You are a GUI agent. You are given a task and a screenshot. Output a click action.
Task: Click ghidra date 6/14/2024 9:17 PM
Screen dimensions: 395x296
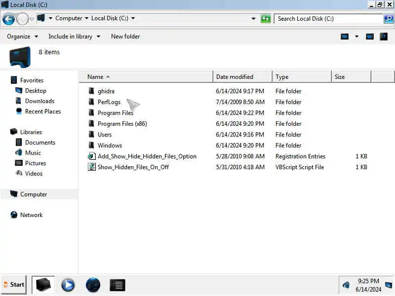[x=240, y=91]
